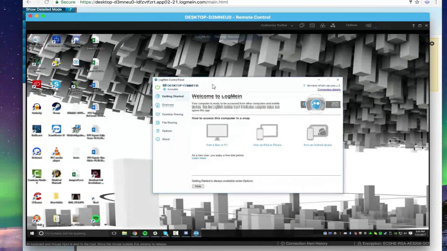The image size is (447, 251).
Task: Click the Encryption status entry
Action: click(393, 244)
